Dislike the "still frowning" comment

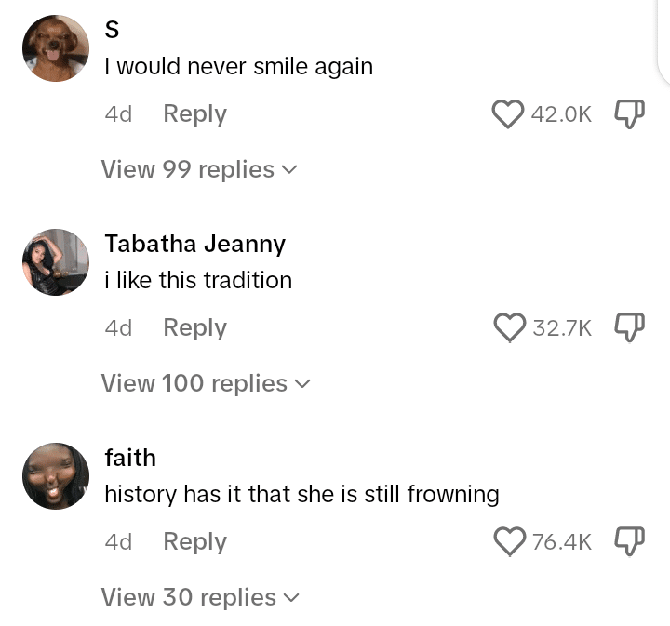[x=630, y=541]
